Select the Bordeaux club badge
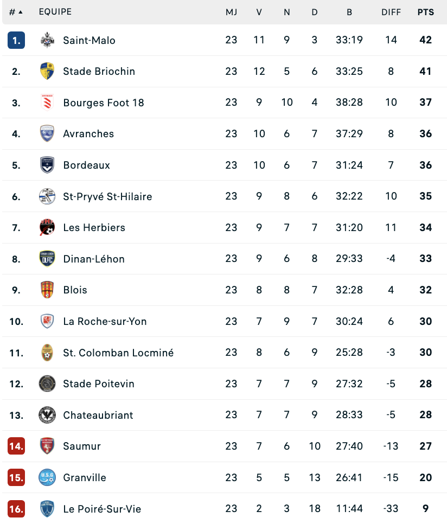The width and height of the screenshot is (447, 524). [47, 165]
